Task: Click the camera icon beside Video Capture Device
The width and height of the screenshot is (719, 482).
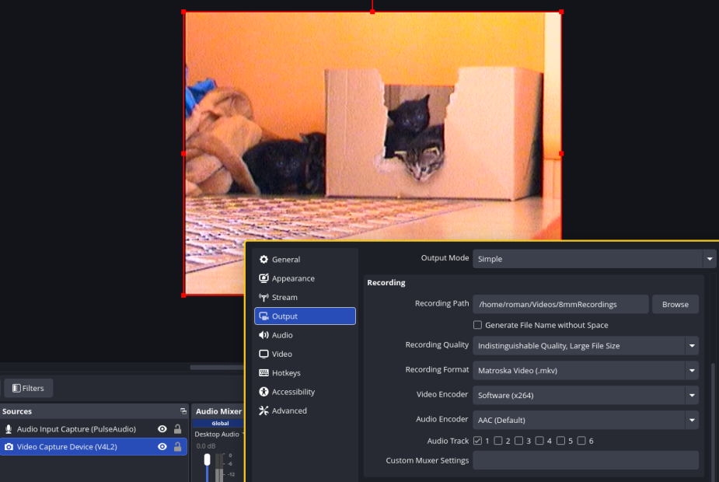Action: click(x=9, y=446)
